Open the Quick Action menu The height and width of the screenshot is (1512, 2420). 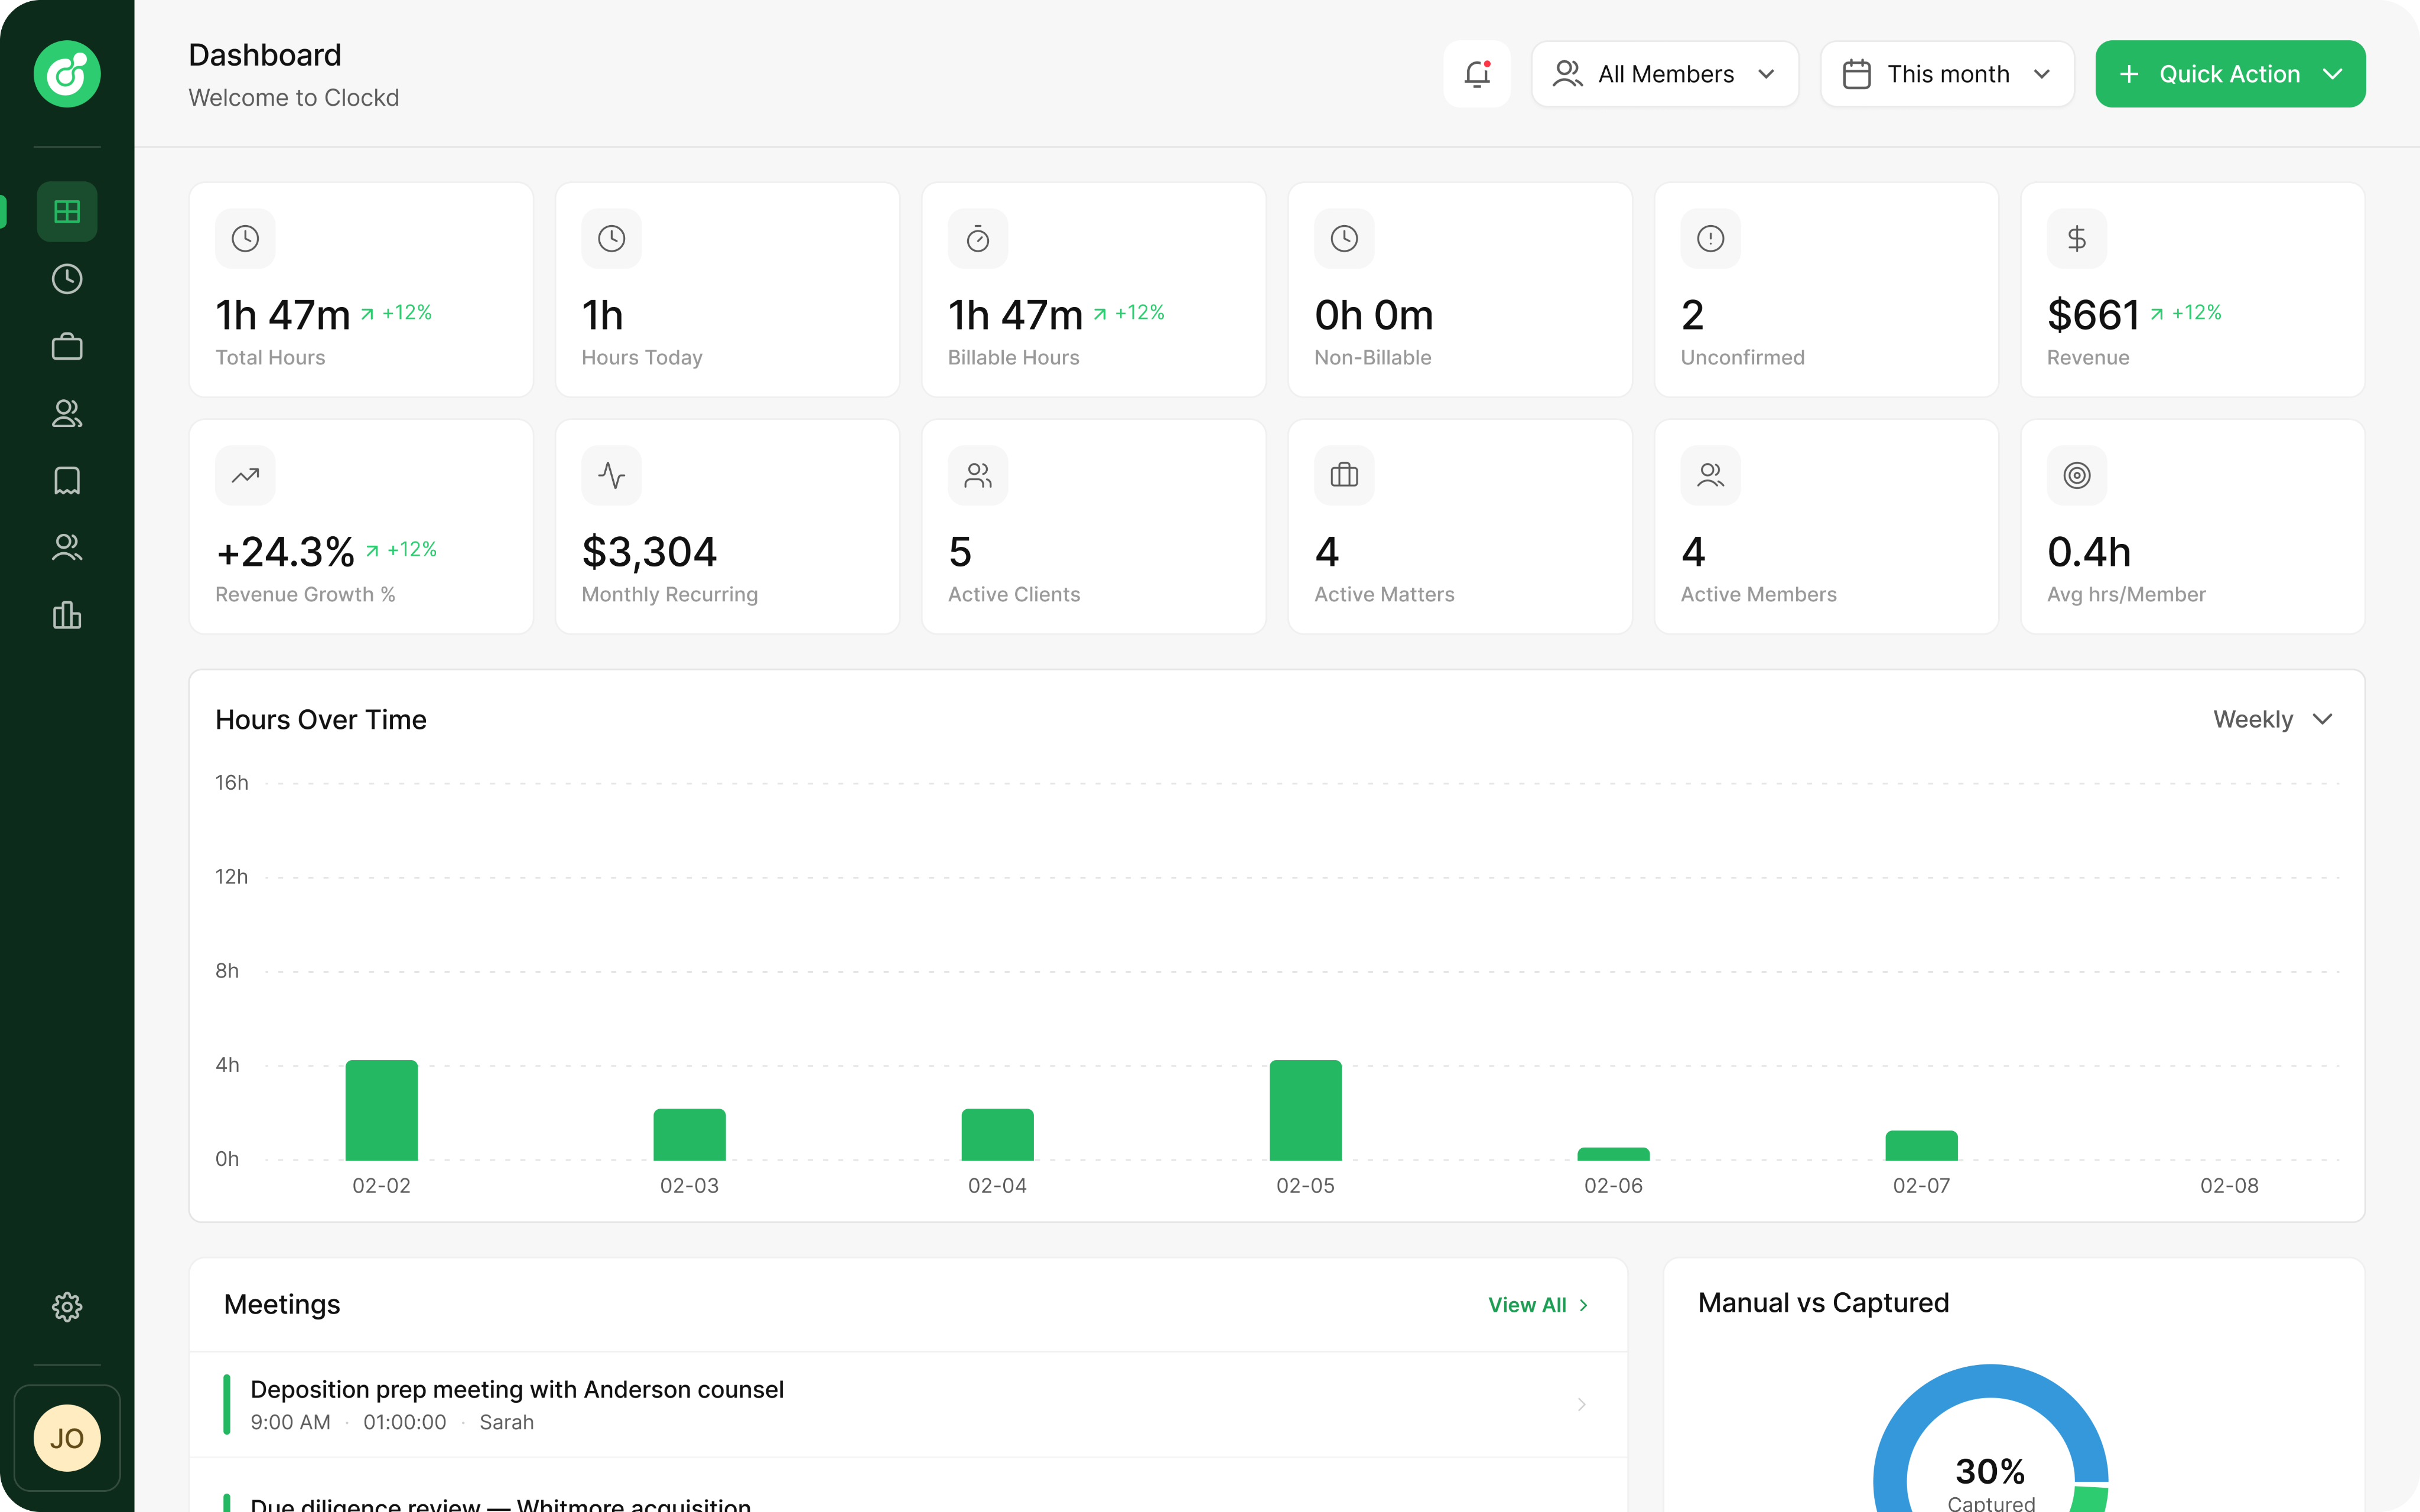[2230, 74]
